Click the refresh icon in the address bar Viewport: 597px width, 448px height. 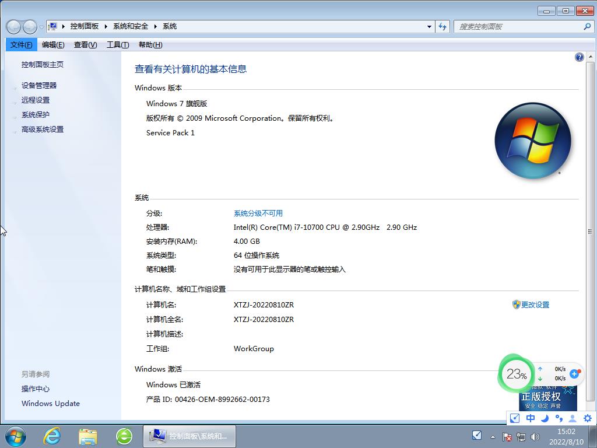coord(443,26)
